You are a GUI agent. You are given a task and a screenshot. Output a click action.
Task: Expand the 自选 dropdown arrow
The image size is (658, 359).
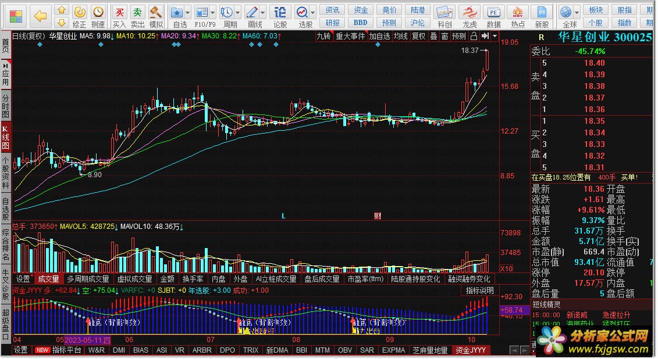(x=187, y=13)
